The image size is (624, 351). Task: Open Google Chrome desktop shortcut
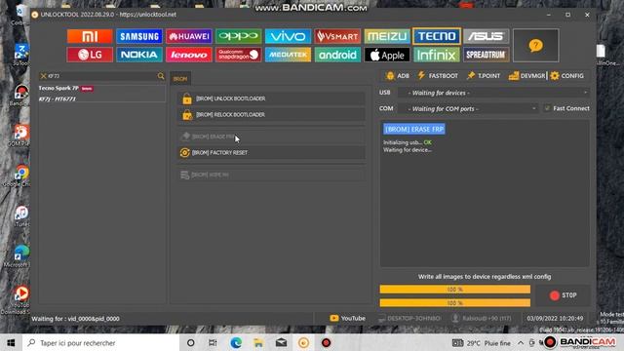tap(20, 175)
